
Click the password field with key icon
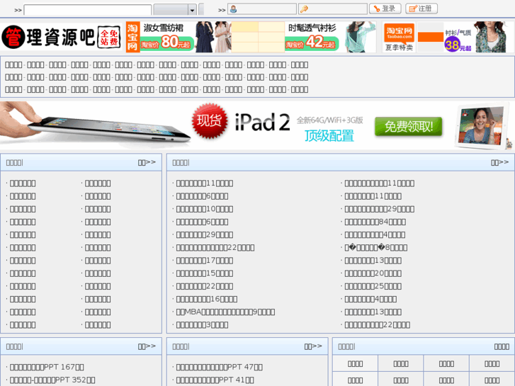(x=332, y=9)
